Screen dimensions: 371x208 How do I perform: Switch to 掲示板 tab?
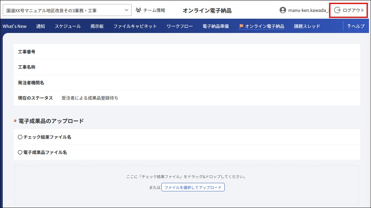pos(97,26)
